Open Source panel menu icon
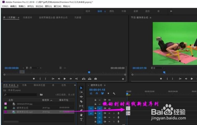 coord(18,18)
